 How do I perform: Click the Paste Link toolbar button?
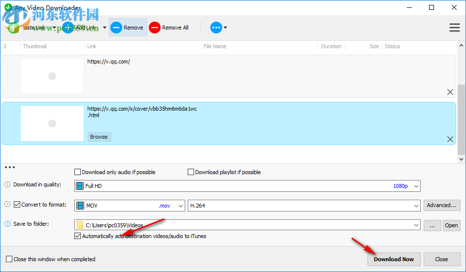[x=28, y=28]
